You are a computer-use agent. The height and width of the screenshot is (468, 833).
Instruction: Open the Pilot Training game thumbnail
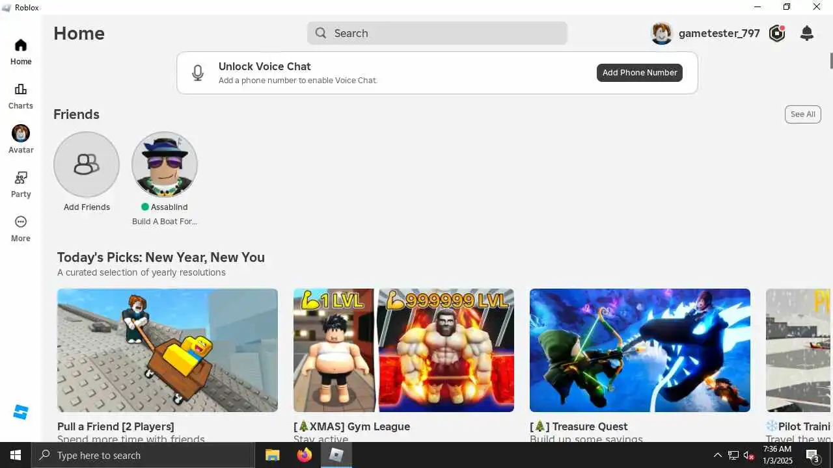pyautogui.click(x=799, y=350)
